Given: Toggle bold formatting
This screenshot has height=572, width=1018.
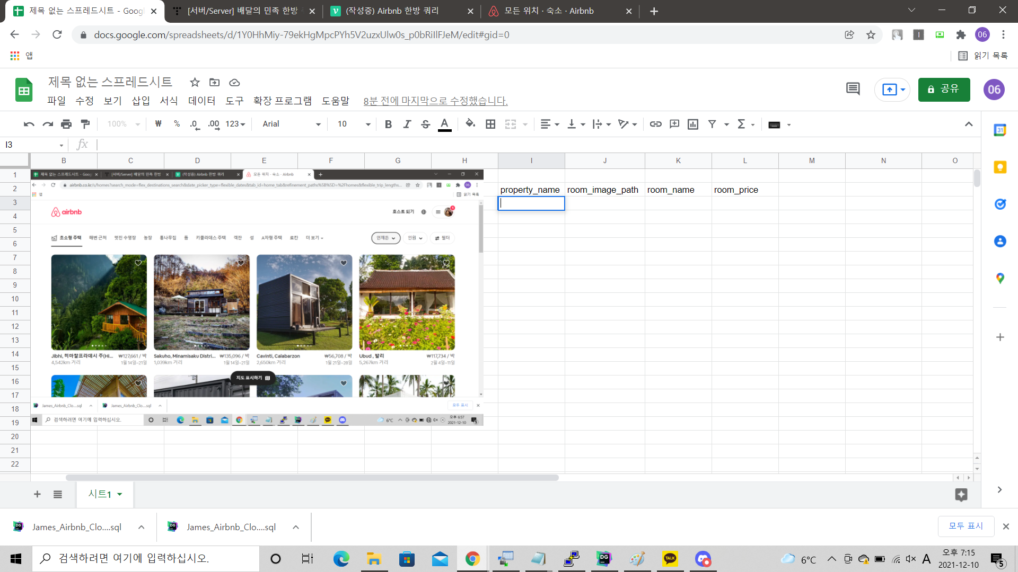Looking at the screenshot, I should (x=388, y=124).
